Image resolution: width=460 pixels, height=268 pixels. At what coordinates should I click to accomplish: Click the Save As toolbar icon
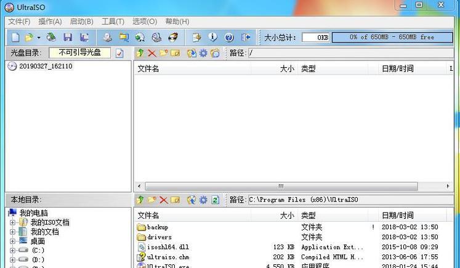(84, 38)
